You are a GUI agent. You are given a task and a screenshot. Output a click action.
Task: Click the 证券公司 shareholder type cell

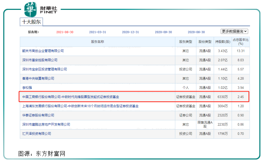pos(186,115)
